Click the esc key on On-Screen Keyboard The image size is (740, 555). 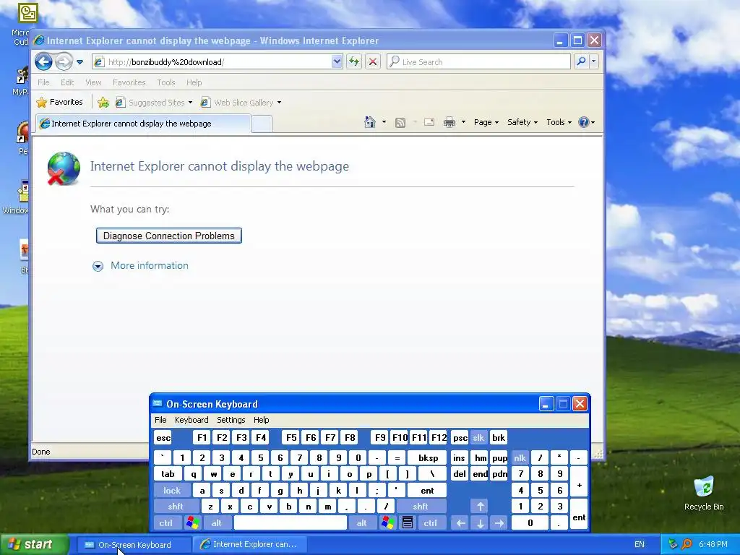click(x=163, y=438)
